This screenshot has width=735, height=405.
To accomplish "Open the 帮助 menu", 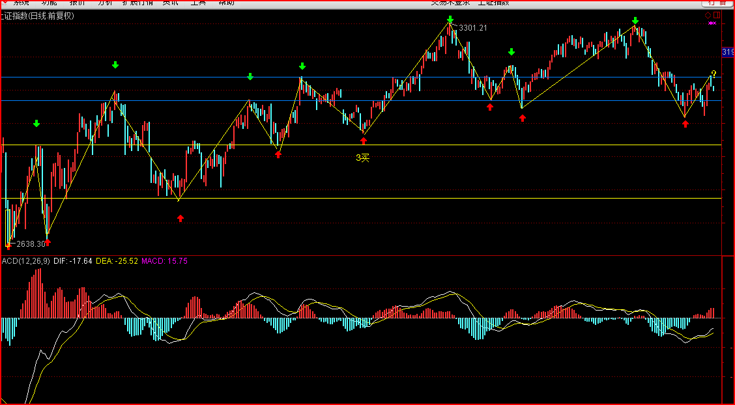I will [227, 3].
